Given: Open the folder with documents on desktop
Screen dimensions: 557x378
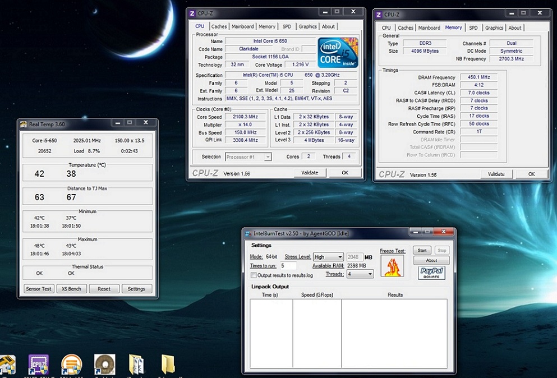Looking at the screenshot, I should point(136,365).
